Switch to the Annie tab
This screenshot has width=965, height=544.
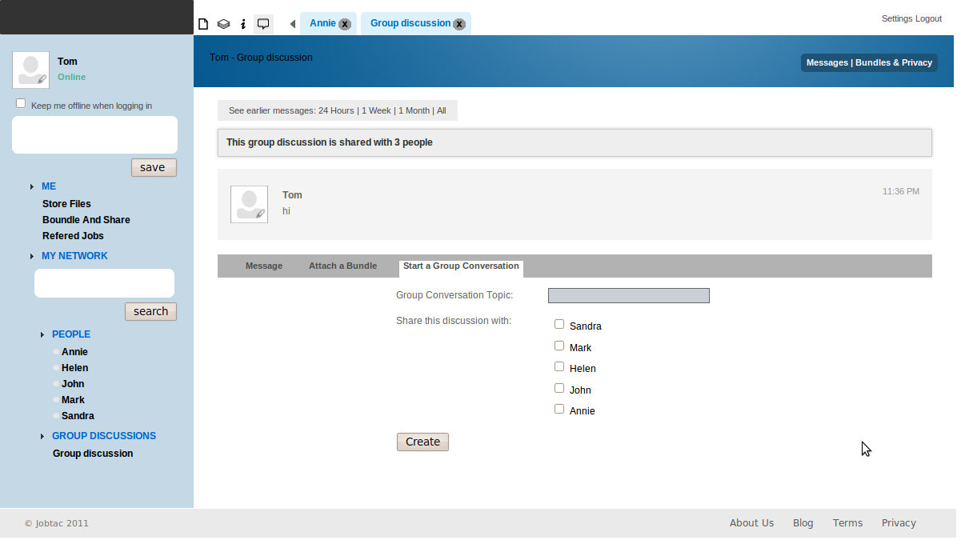tap(322, 23)
